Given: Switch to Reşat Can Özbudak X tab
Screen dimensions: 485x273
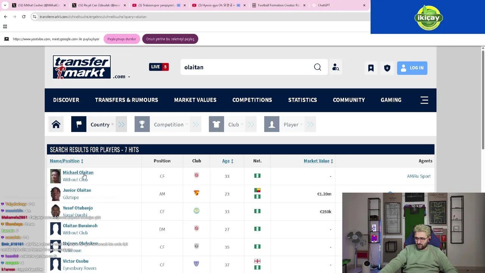Looking at the screenshot, I should point(99,5).
